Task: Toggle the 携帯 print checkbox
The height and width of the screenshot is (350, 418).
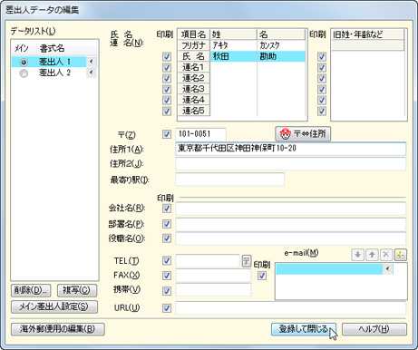Action: click(167, 291)
